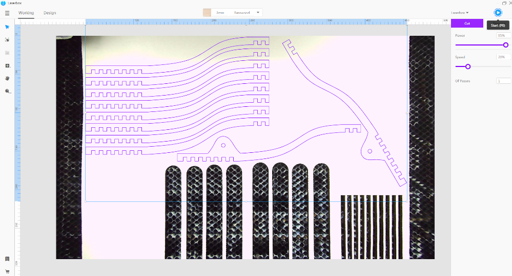512x276 pixels.
Task: Open the feedback chat icon at bottom left
Action: pos(7,259)
